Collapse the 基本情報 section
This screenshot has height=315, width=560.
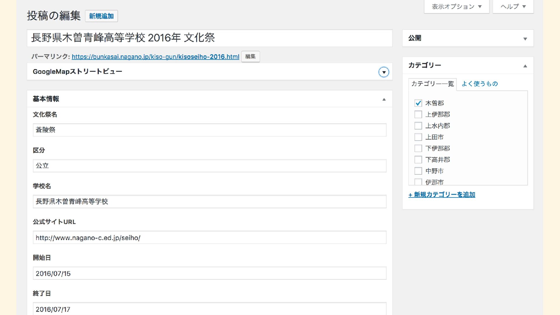pos(384,99)
